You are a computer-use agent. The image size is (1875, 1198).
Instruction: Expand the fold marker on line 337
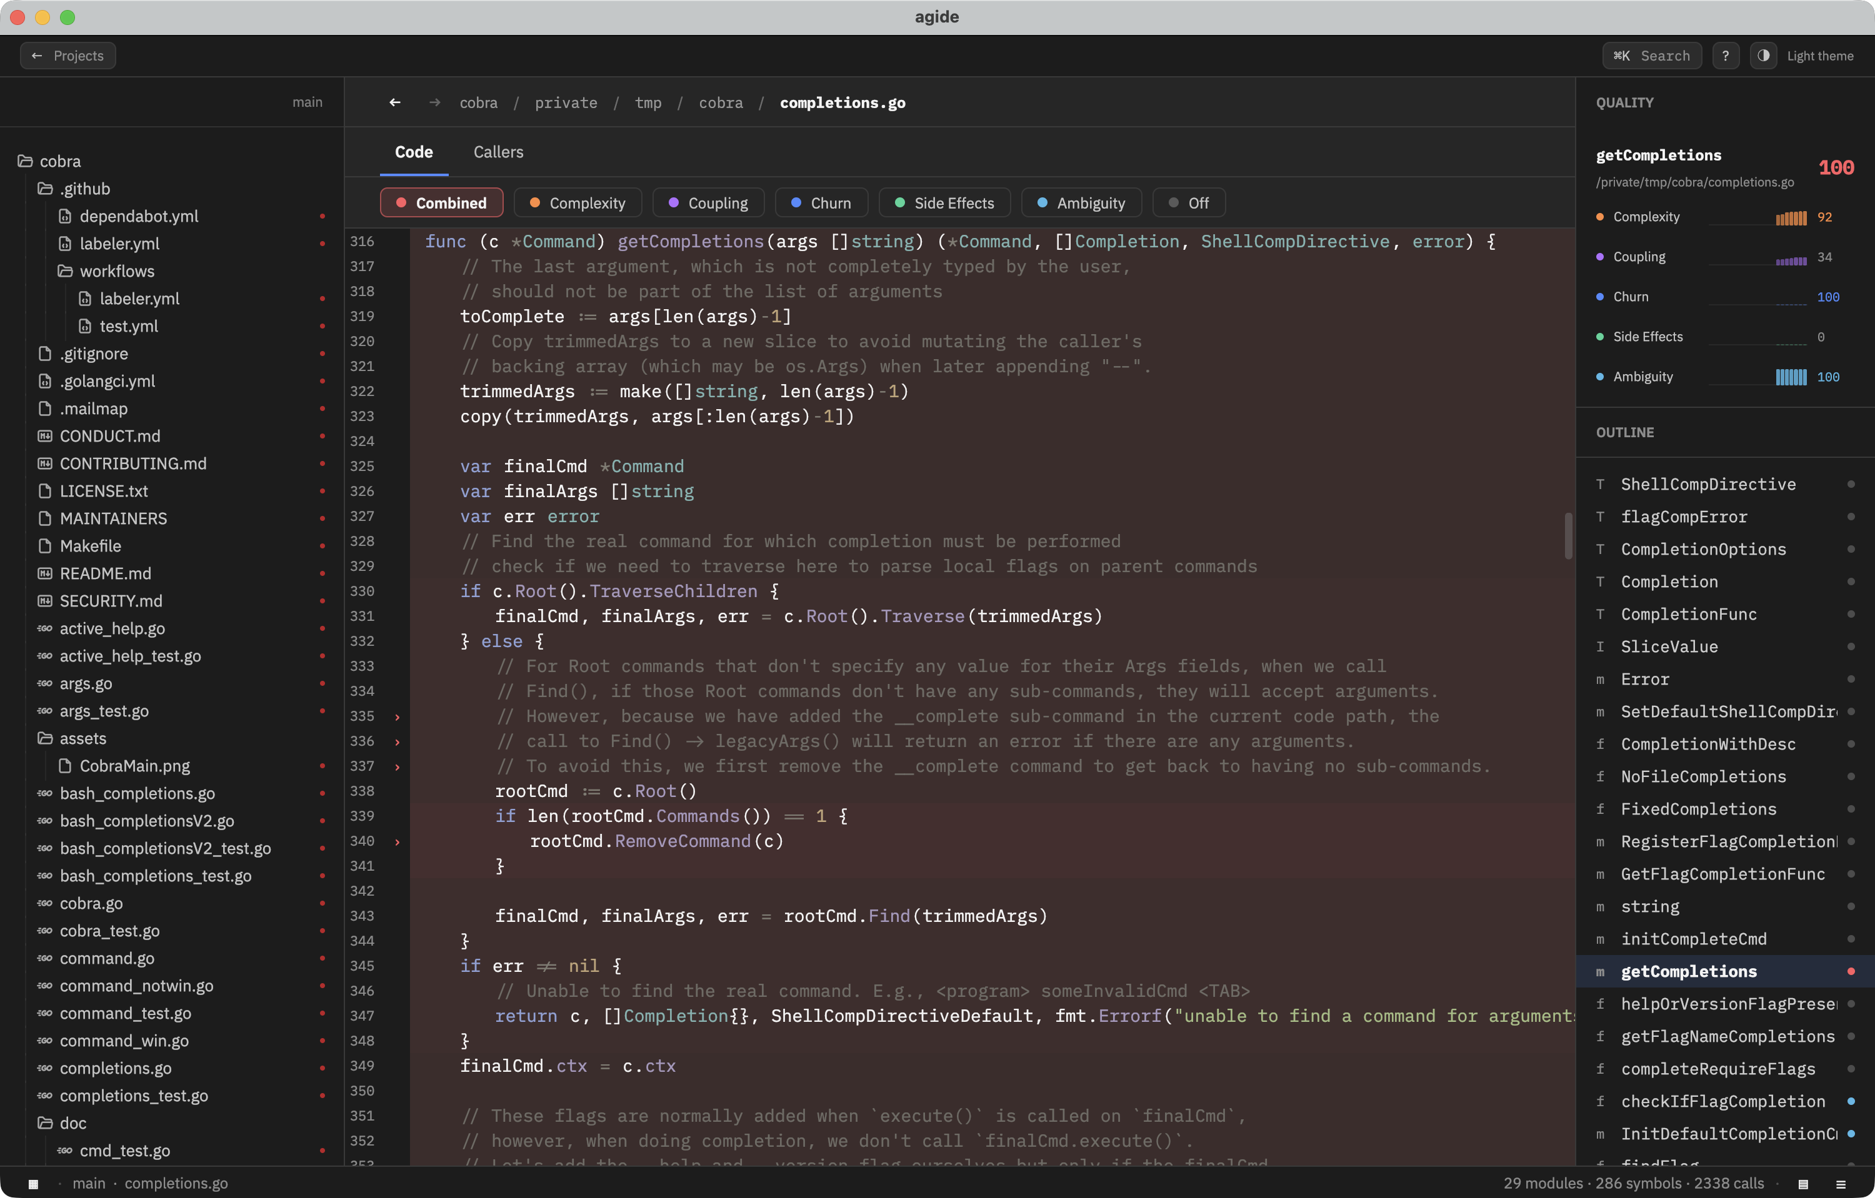tap(397, 766)
